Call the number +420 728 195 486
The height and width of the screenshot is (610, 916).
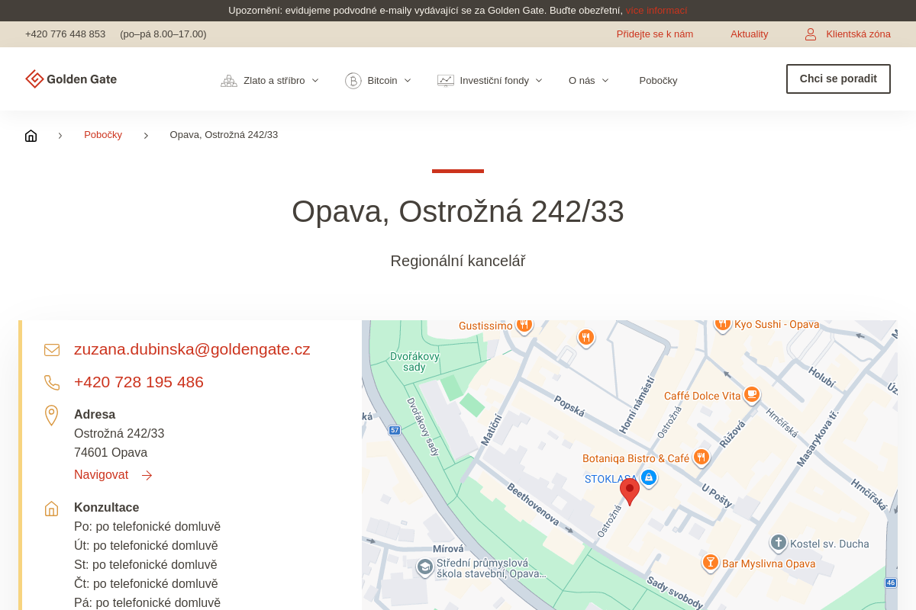tap(139, 382)
